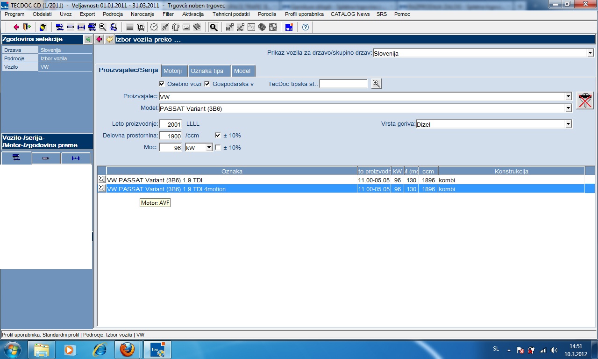This screenshot has width=598, height=359.
Task: Click the Delovna prostornina input field
Action: click(171, 136)
